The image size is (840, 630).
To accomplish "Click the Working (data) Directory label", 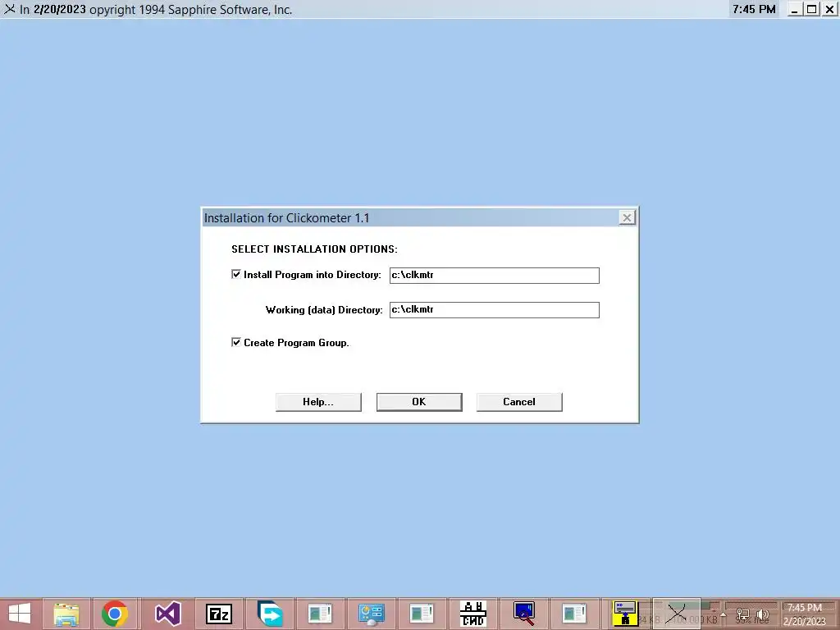I will click(324, 309).
